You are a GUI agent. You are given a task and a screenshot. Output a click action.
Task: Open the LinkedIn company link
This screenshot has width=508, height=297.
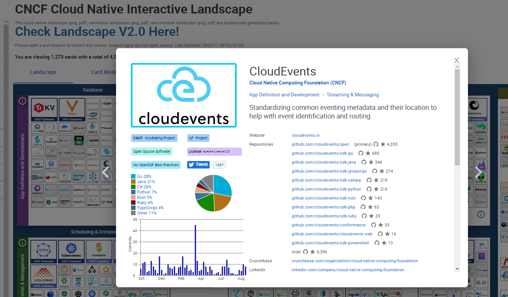pyautogui.click(x=348, y=270)
